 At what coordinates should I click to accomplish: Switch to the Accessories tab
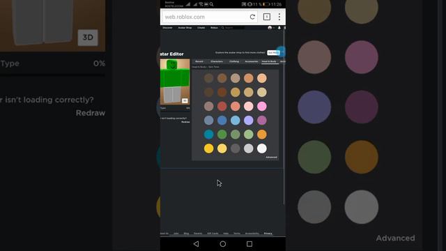click(x=252, y=61)
